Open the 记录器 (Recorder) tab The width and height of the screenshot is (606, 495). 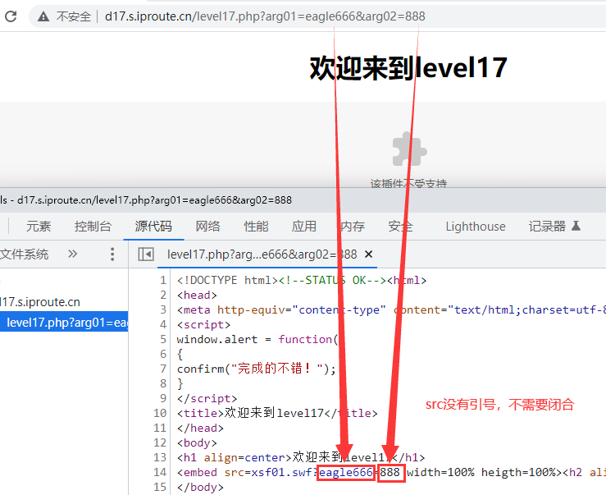[x=547, y=227]
